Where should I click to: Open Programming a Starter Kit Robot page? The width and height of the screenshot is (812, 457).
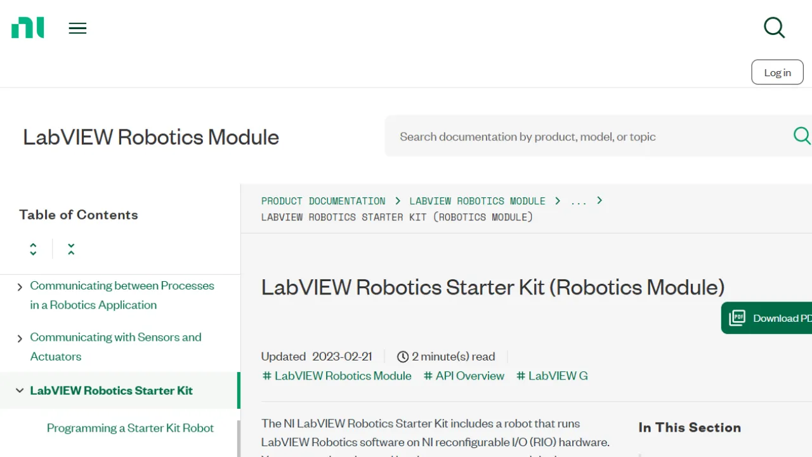pyautogui.click(x=130, y=428)
